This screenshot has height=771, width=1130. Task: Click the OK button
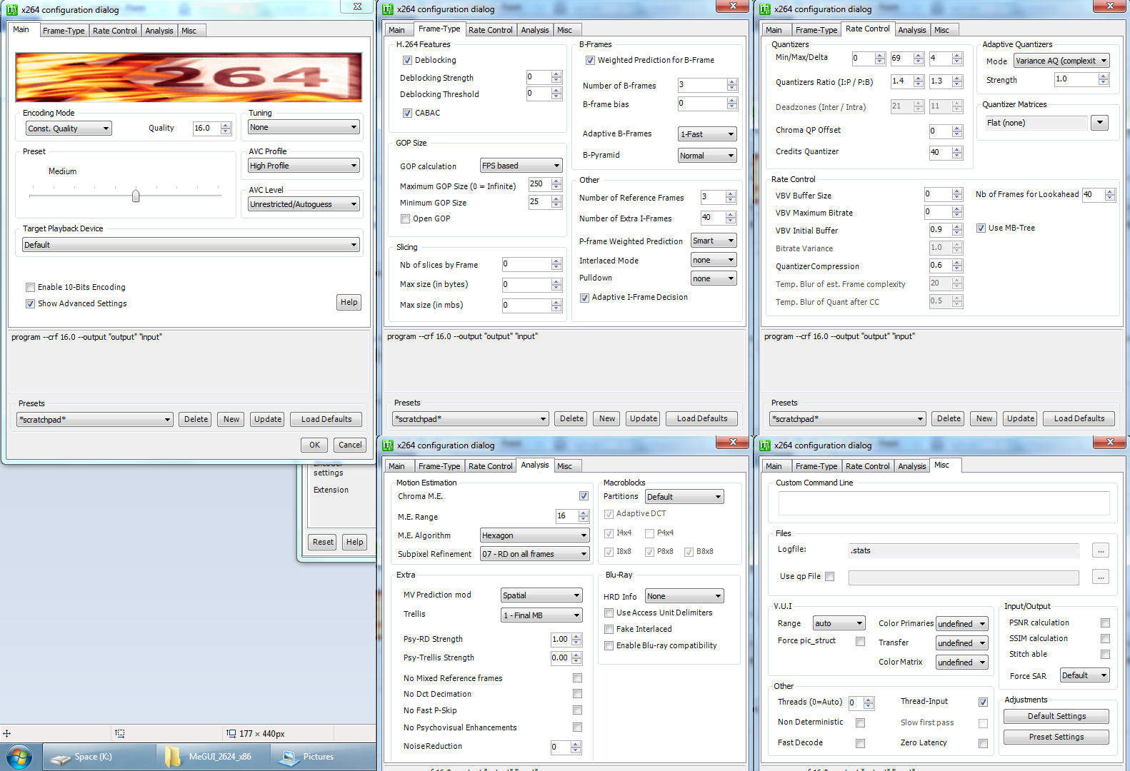pyautogui.click(x=314, y=445)
